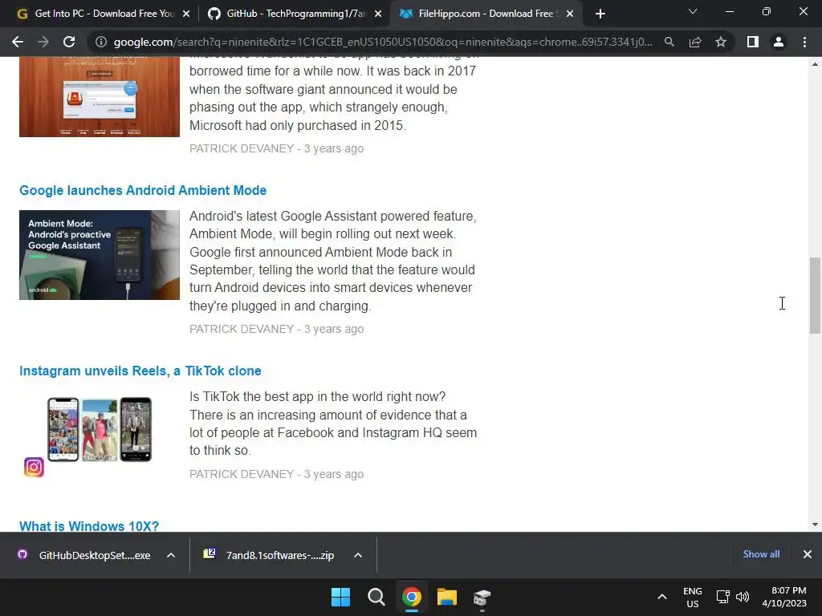Click the search magnifier in address bar
822x616 pixels.
click(x=669, y=42)
